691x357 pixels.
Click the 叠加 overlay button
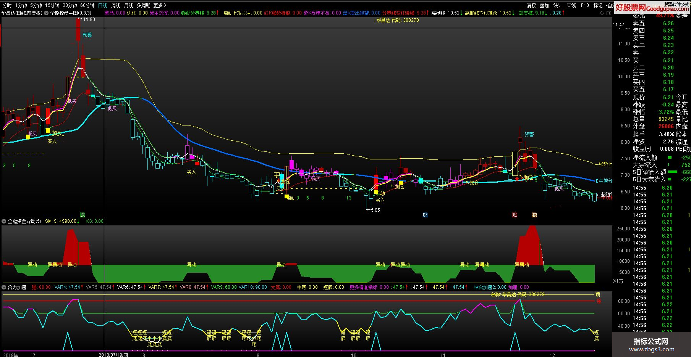point(544,5)
